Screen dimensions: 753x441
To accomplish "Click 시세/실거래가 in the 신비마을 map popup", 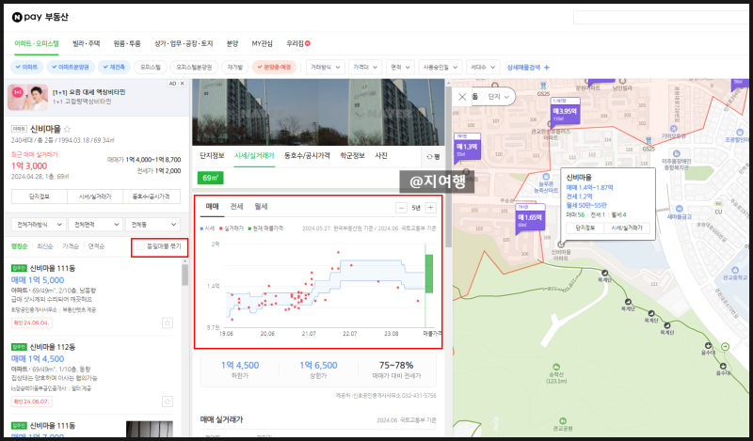I will click(627, 228).
